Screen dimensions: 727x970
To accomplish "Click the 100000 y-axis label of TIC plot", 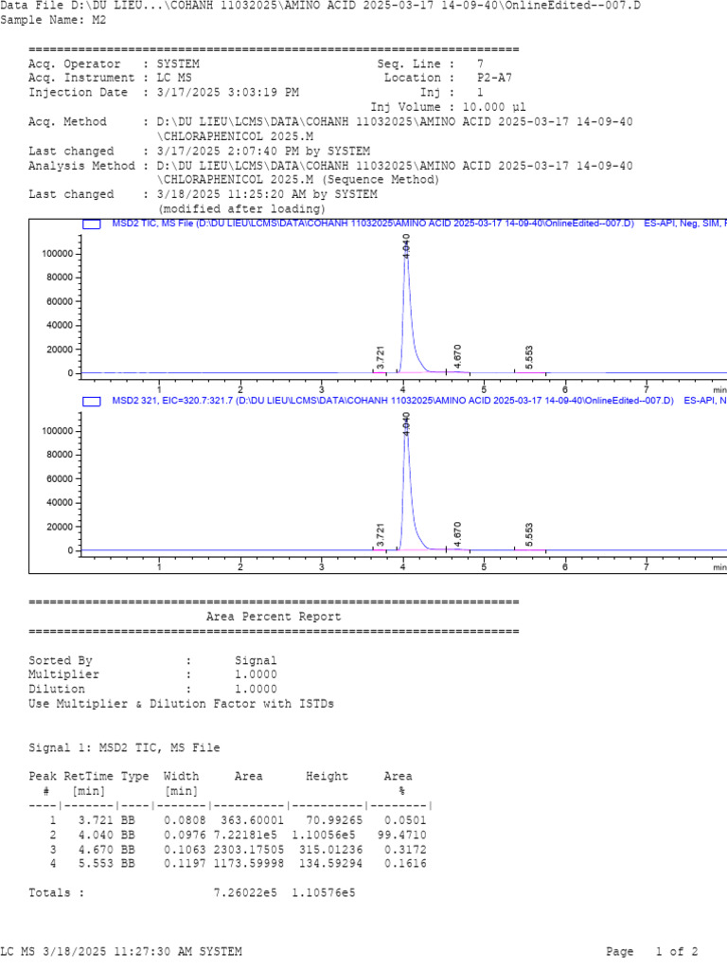I will tap(58, 254).
